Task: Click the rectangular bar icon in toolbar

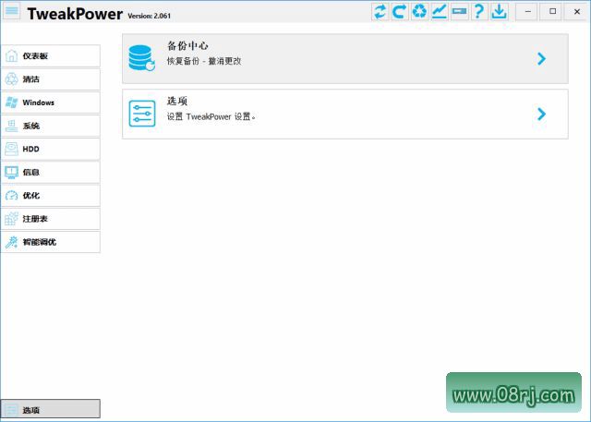Action: 459,11
